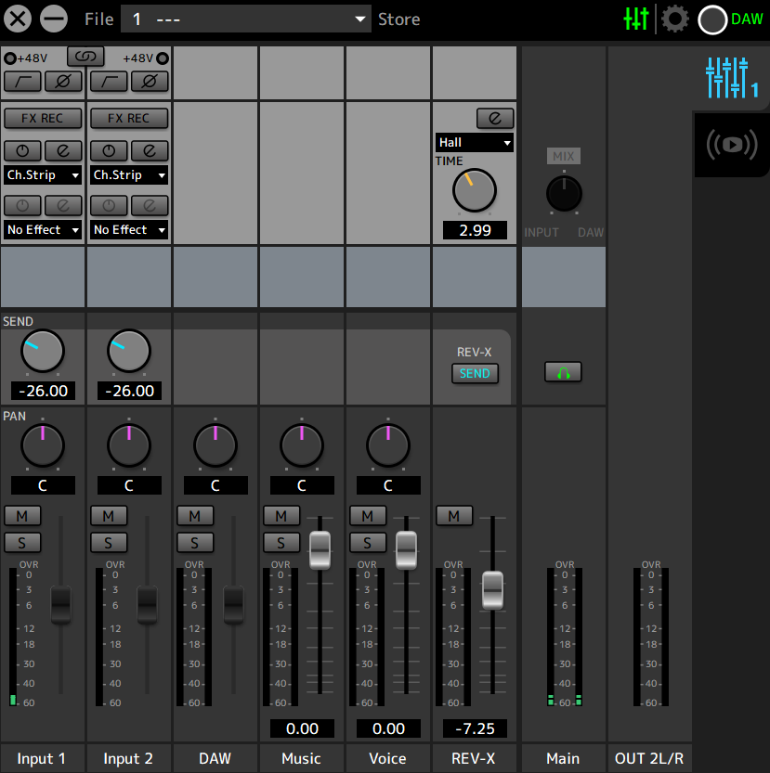Click the Input 1 fader handle

coord(60,605)
